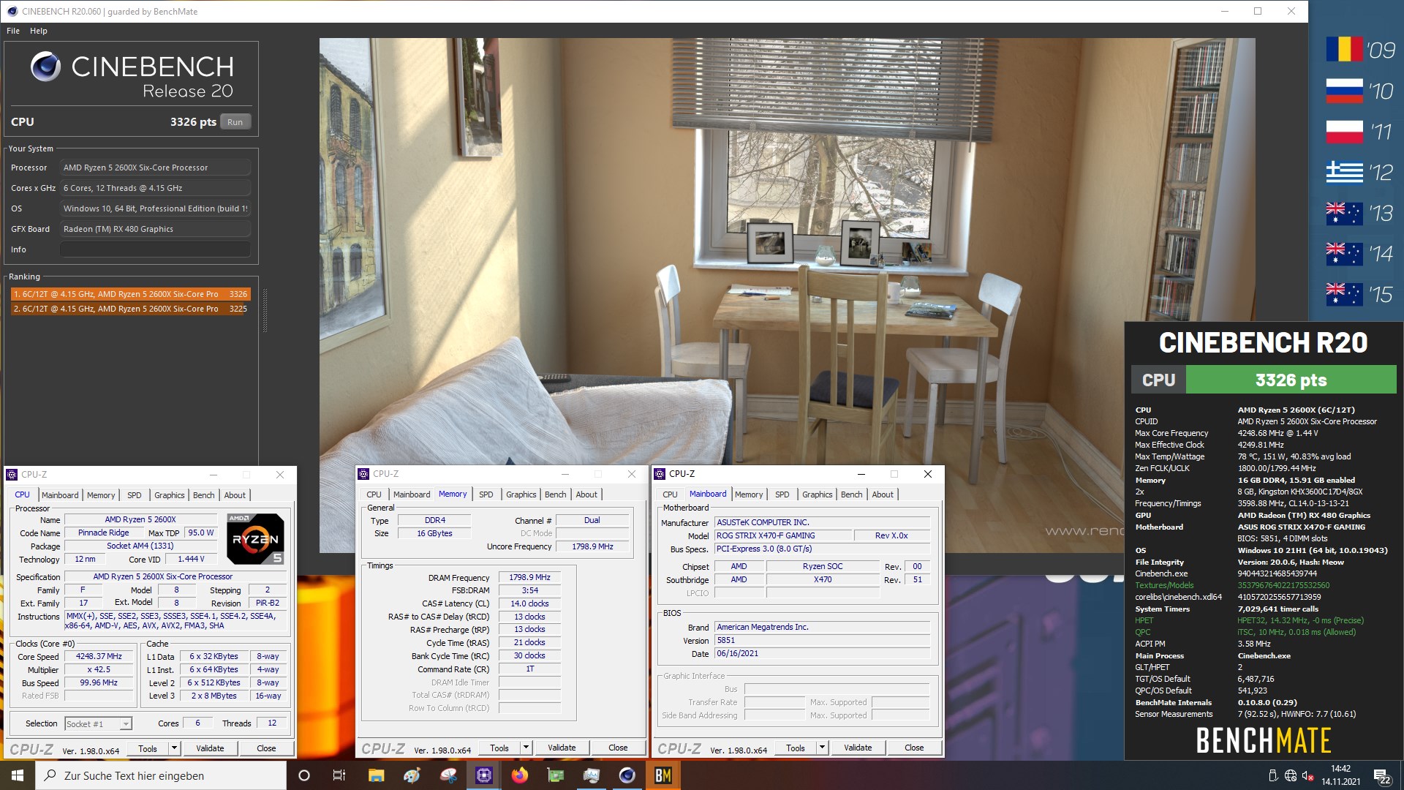Open Cinebench Help menu
The height and width of the screenshot is (790, 1404).
tap(39, 31)
